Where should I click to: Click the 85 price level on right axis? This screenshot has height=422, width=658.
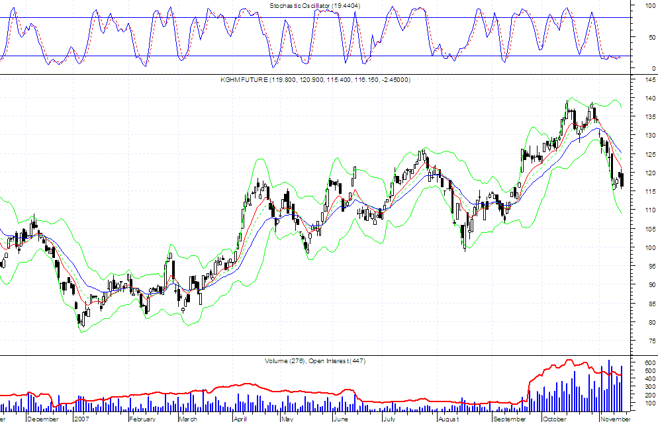click(652, 304)
